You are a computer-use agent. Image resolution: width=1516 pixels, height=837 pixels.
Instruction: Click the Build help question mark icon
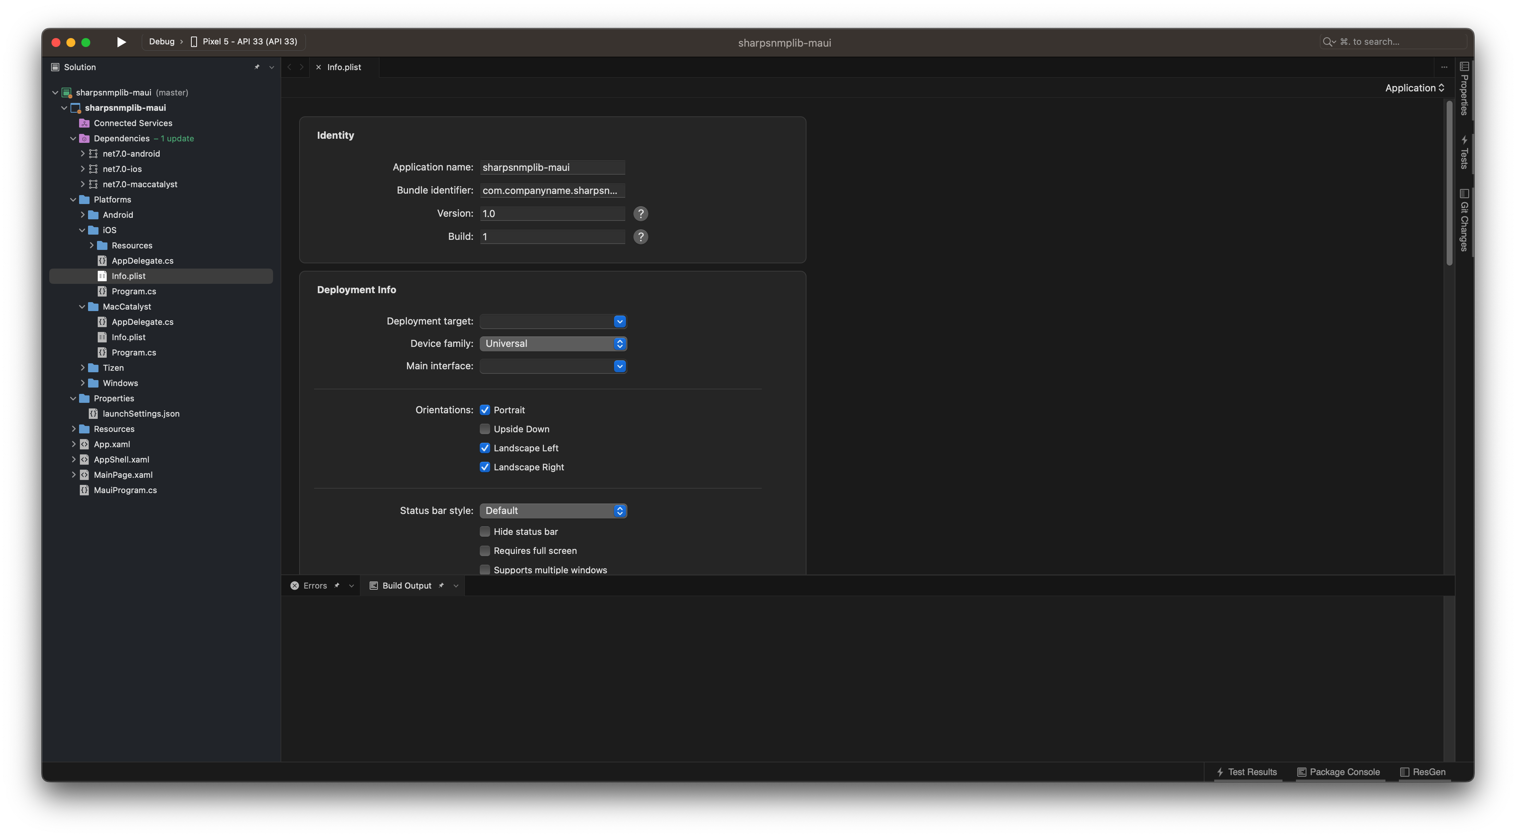pyautogui.click(x=640, y=236)
